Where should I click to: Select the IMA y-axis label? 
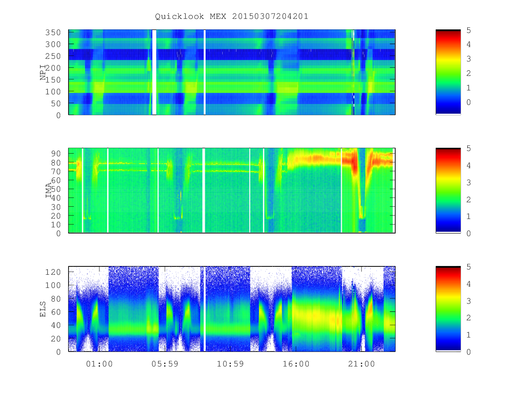pos(49,190)
